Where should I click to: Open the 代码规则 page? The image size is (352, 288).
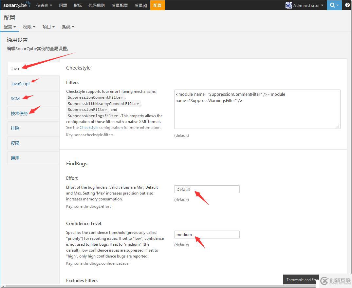click(x=97, y=5)
